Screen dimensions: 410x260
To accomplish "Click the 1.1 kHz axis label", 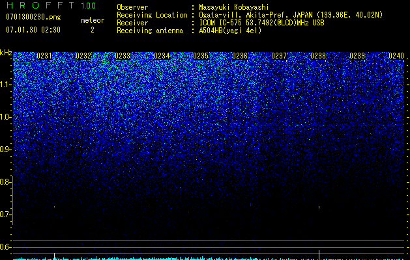I will click(5, 84).
